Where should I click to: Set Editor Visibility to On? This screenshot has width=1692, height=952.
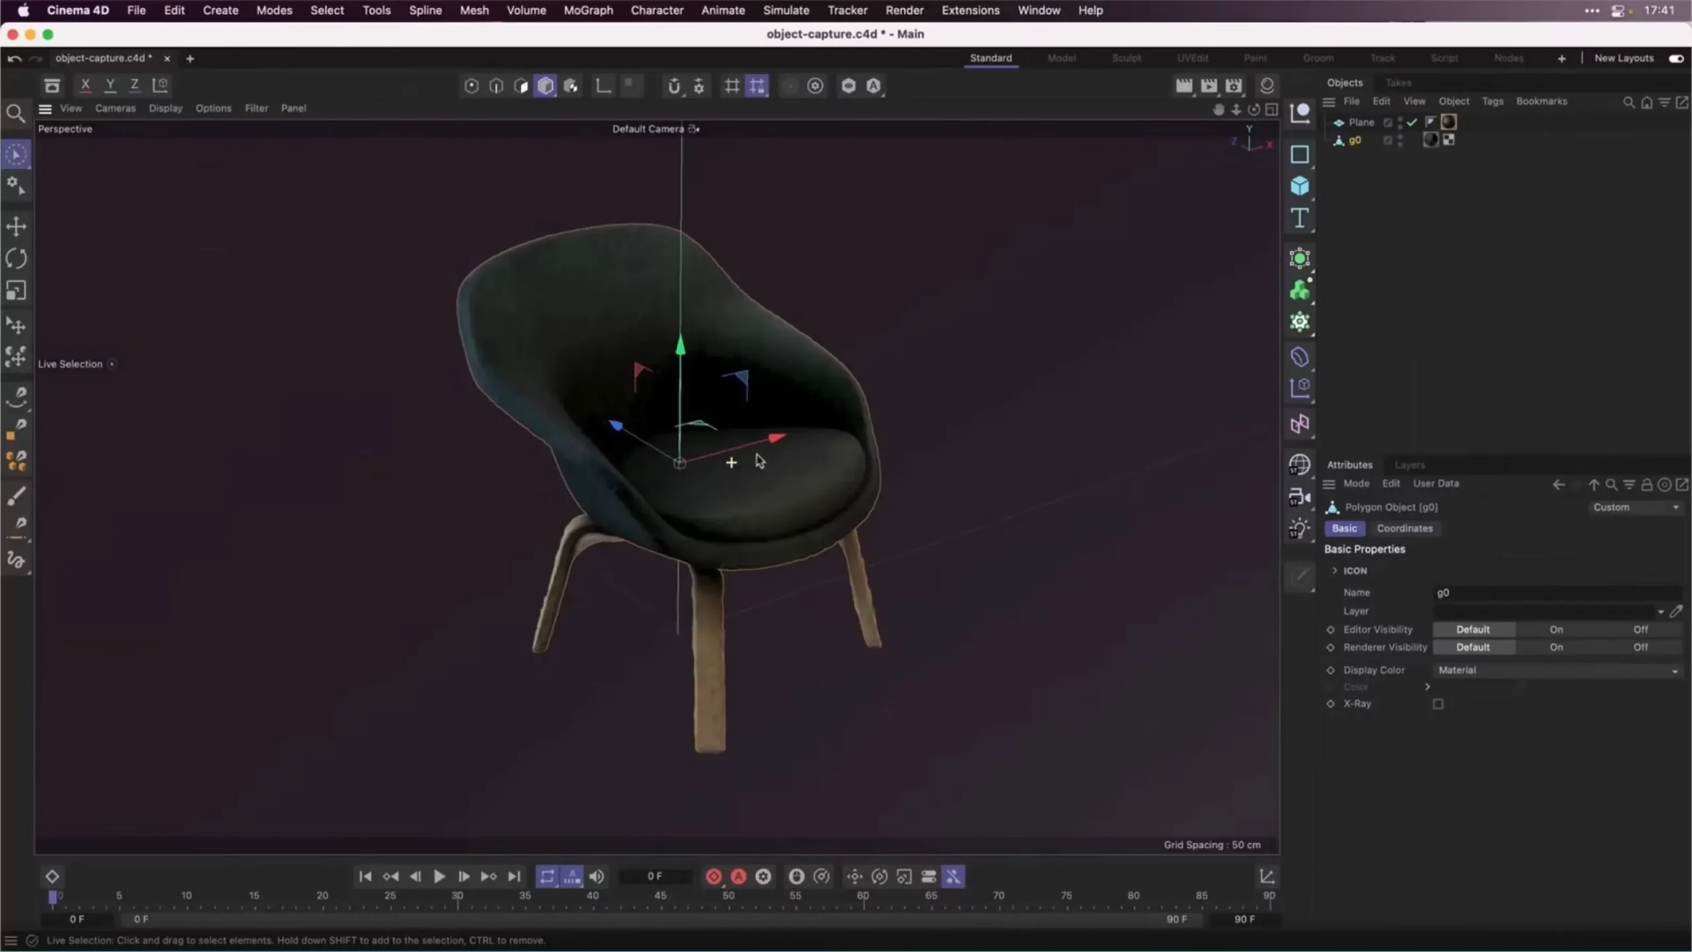[x=1556, y=630]
